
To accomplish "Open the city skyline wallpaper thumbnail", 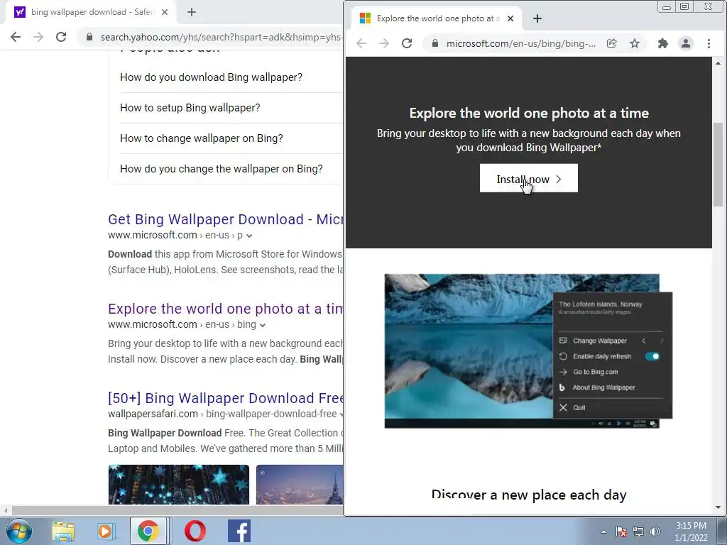I will pos(300,485).
